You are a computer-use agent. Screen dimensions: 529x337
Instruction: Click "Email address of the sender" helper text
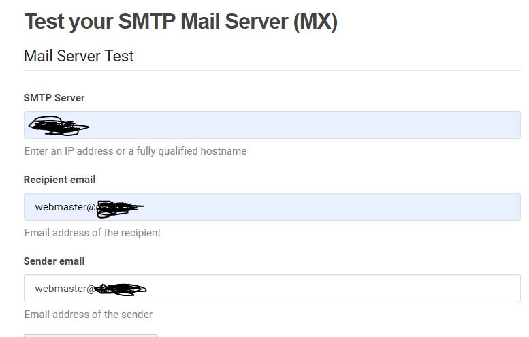pyautogui.click(x=89, y=315)
